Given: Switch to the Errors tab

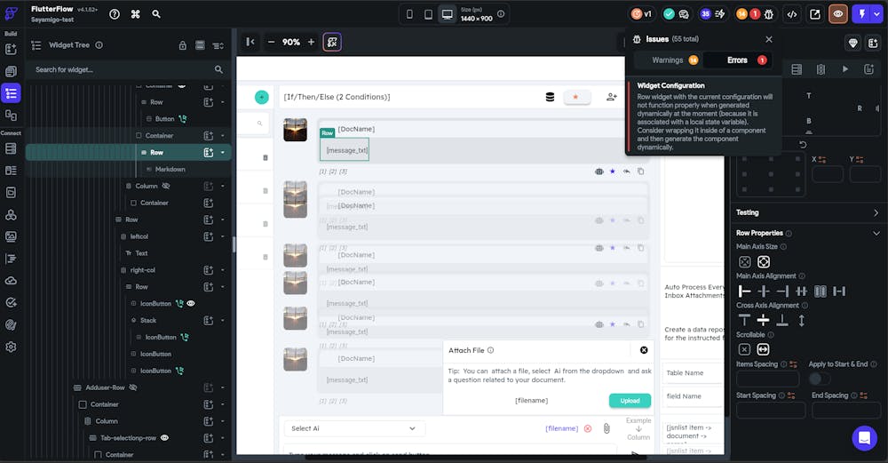Looking at the screenshot, I should 737,60.
